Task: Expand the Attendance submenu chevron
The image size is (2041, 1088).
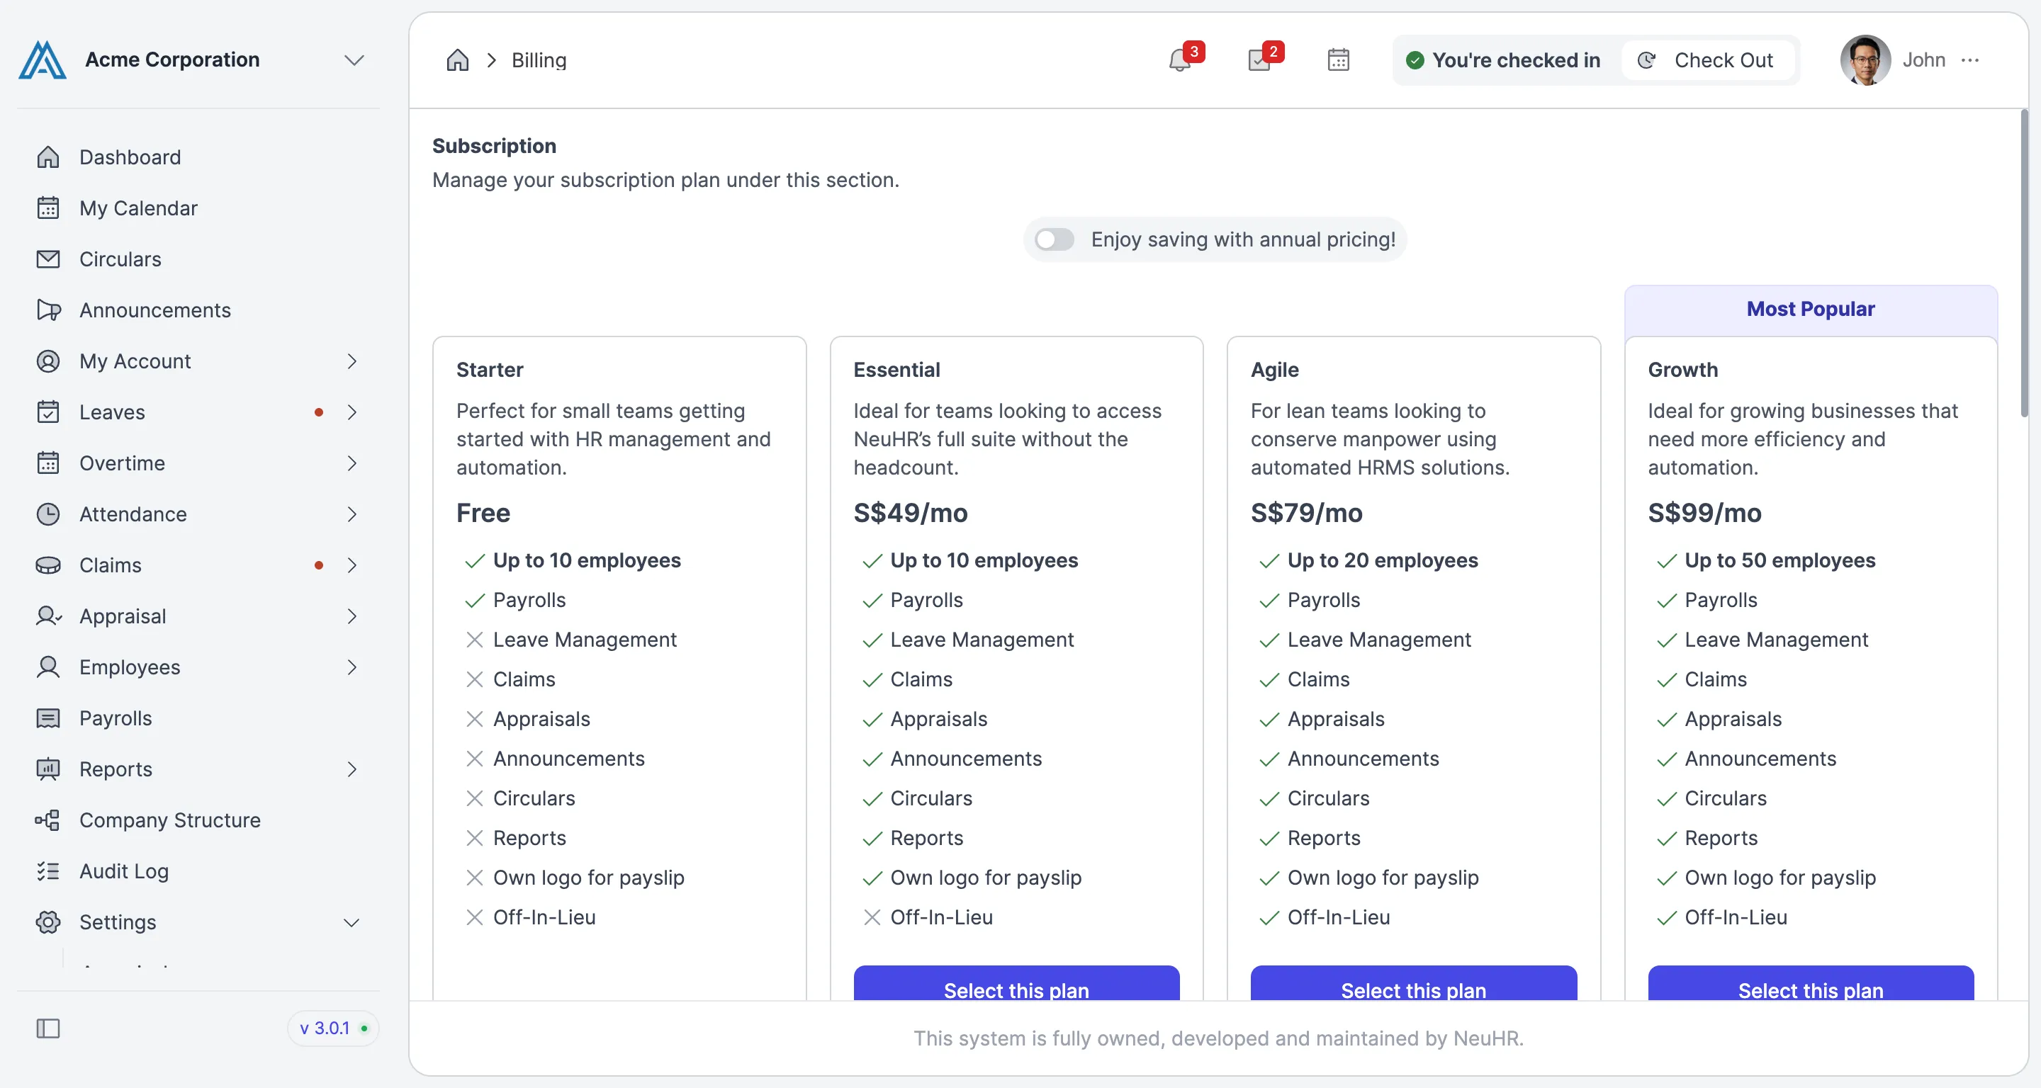Action: tap(353, 514)
